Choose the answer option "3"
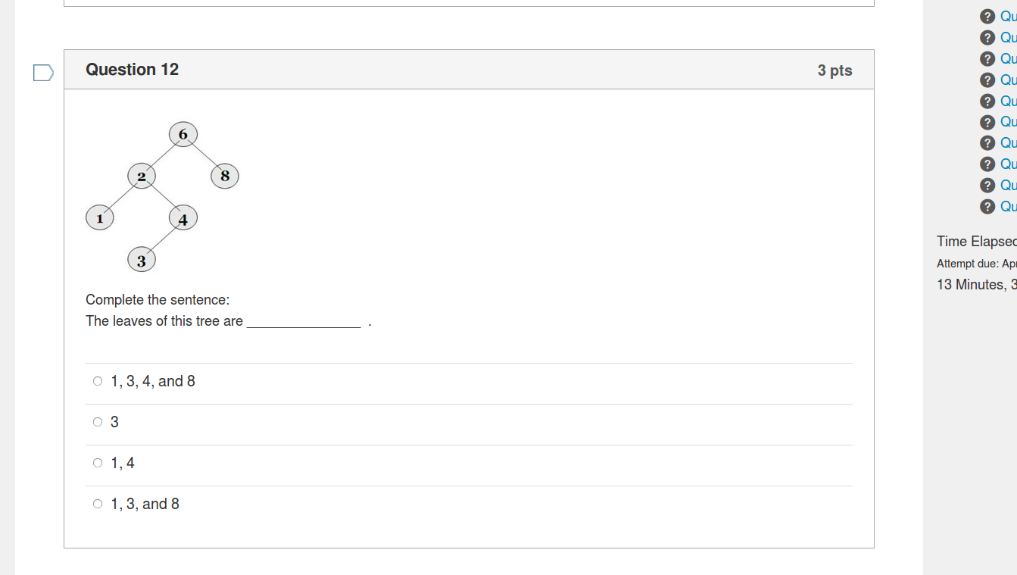Image resolution: width=1017 pixels, height=575 pixels. pyautogui.click(x=98, y=422)
